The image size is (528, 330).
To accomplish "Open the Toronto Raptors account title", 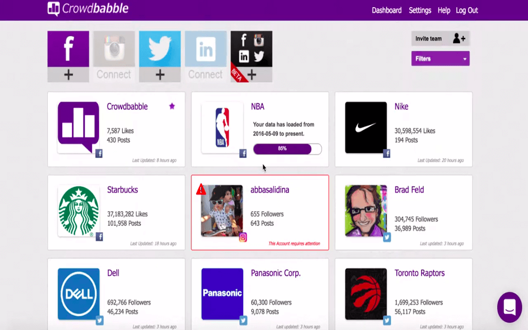I will (420, 273).
